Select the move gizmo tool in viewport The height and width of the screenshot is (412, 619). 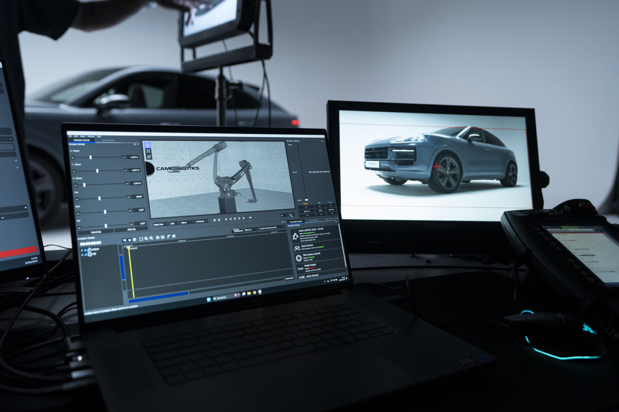point(147,145)
